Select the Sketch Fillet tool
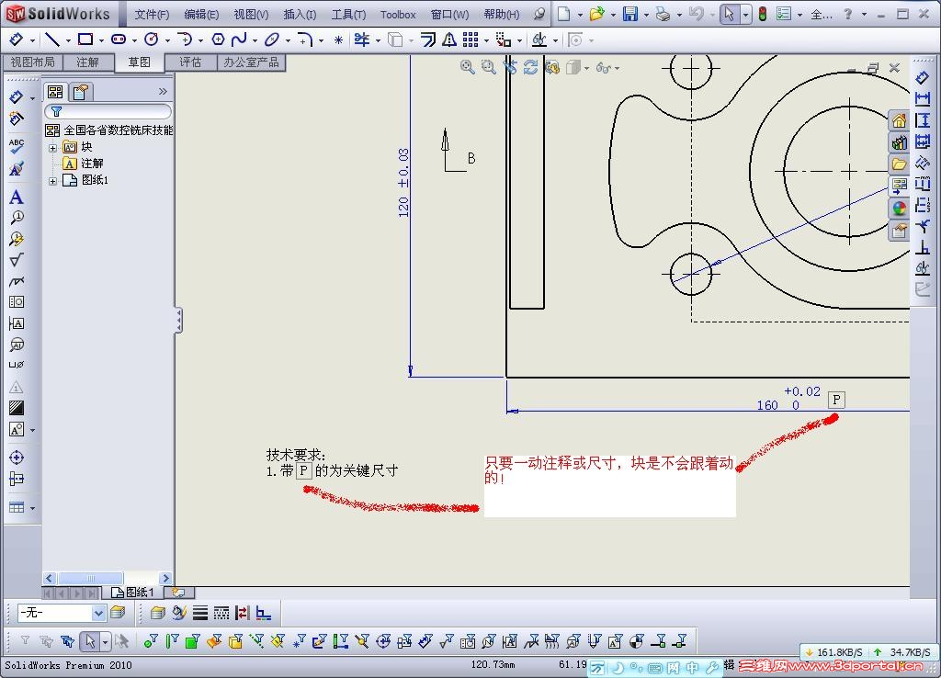This screenshot has height=678, width=941. [305, 40]
